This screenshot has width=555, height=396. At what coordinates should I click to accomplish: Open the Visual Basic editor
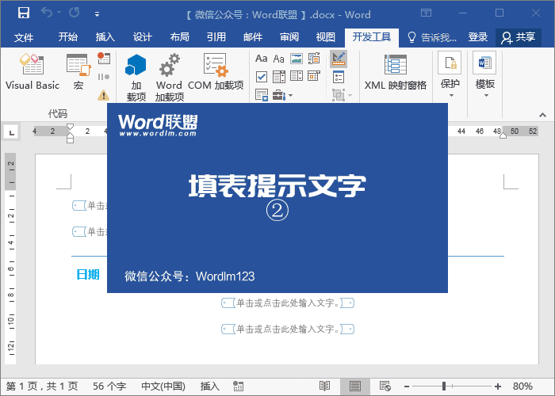tap(33, 71)
